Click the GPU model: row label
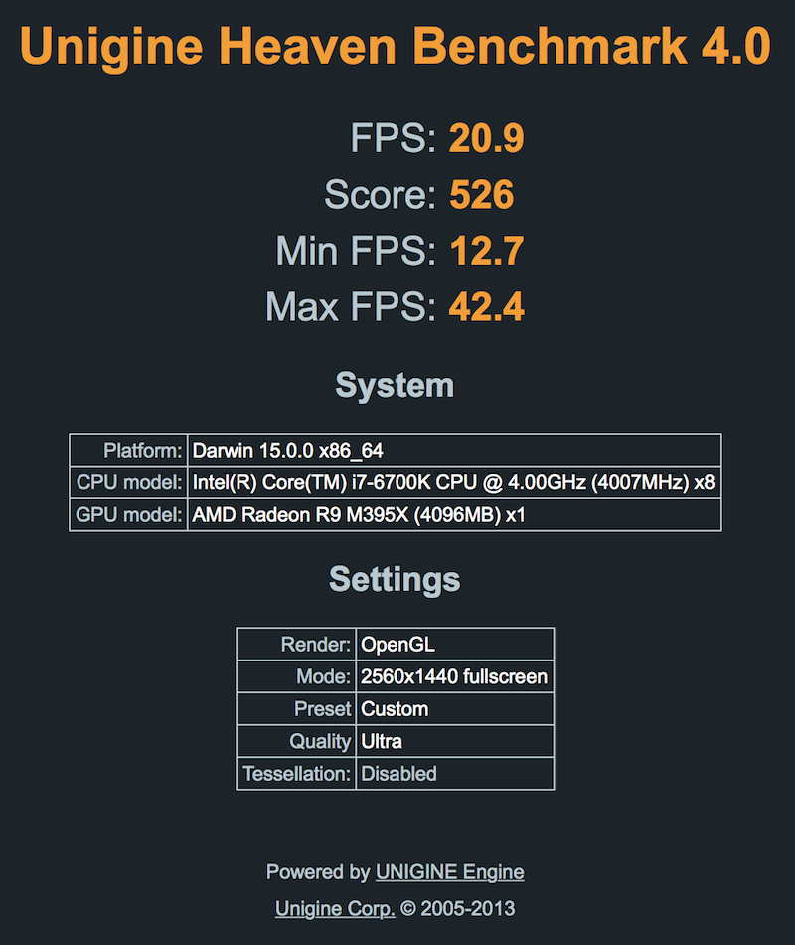Screen dimensions: 795x945 (x=129, y=514)
